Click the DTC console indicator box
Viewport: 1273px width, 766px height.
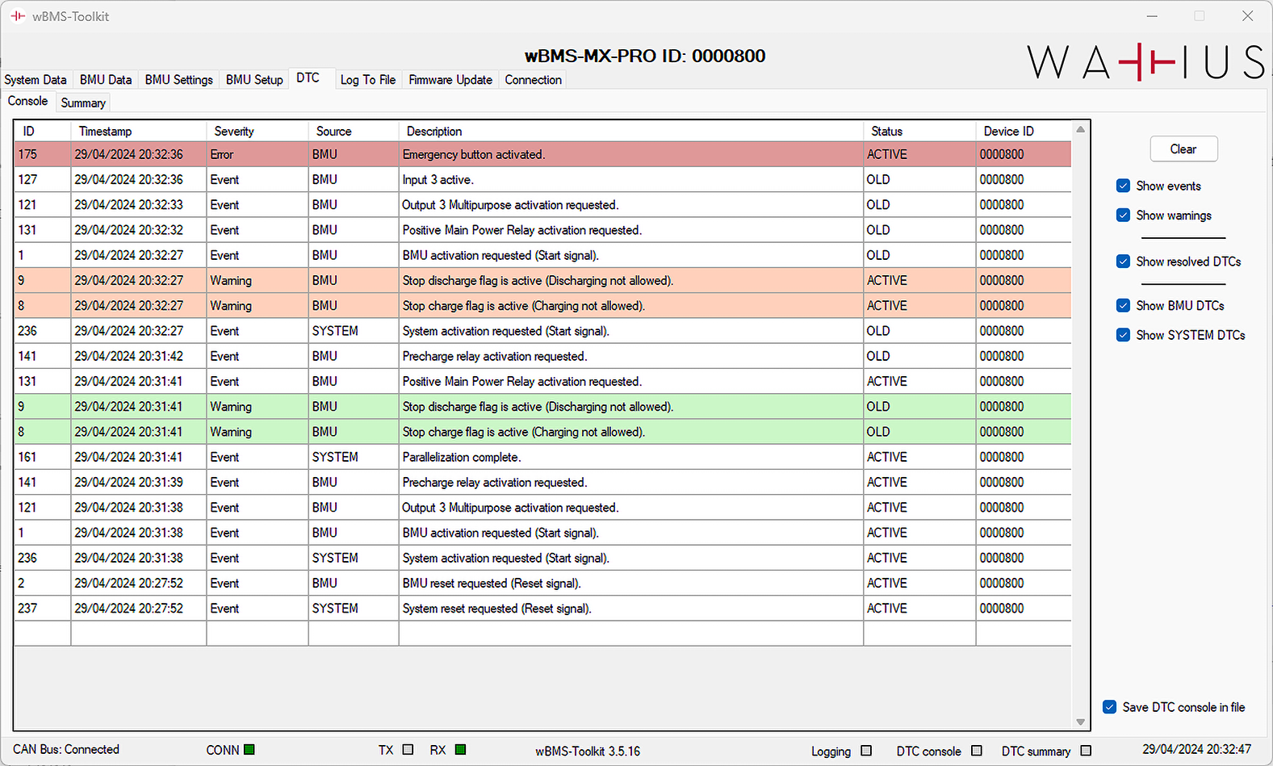977,751
